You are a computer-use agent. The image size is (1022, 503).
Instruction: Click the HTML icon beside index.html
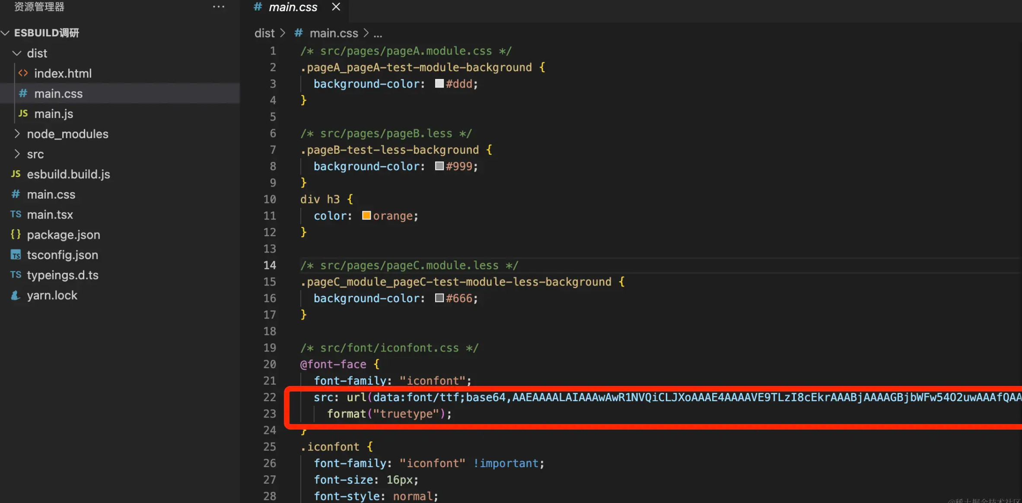[23, 73]
